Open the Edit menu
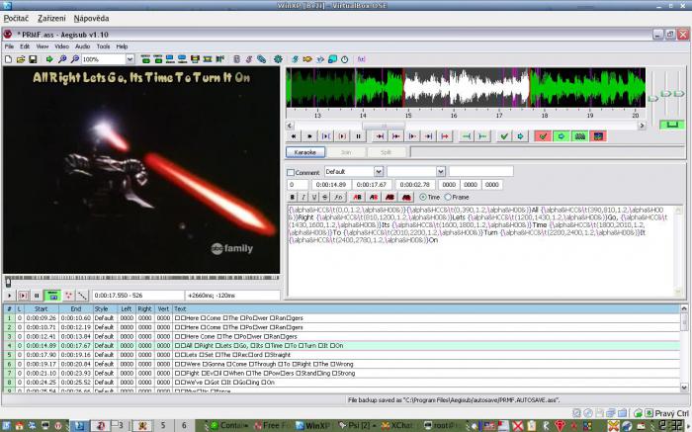This screenshot has height=432, width=692. [25, 46]
